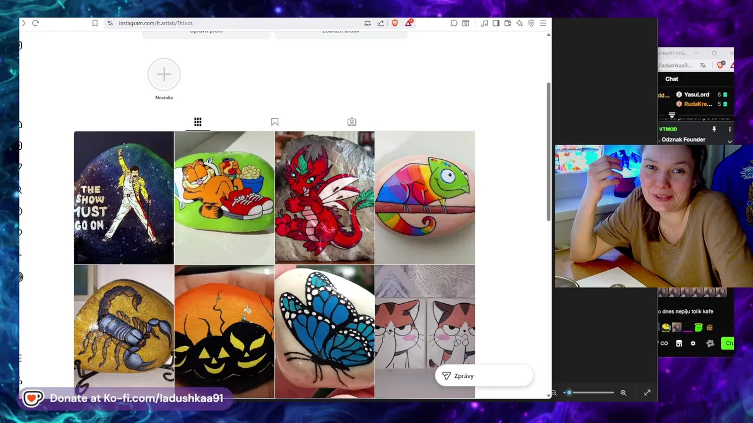Click the zoom out magnifier icon
This screenshot has height=423, width=753.
pos(554,392)
